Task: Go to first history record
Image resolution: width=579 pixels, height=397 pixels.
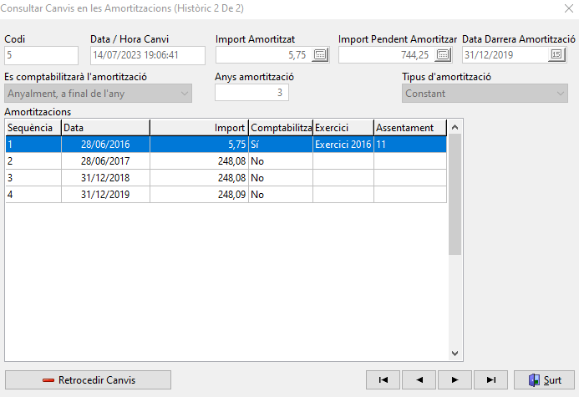Action: pos(383,380)
